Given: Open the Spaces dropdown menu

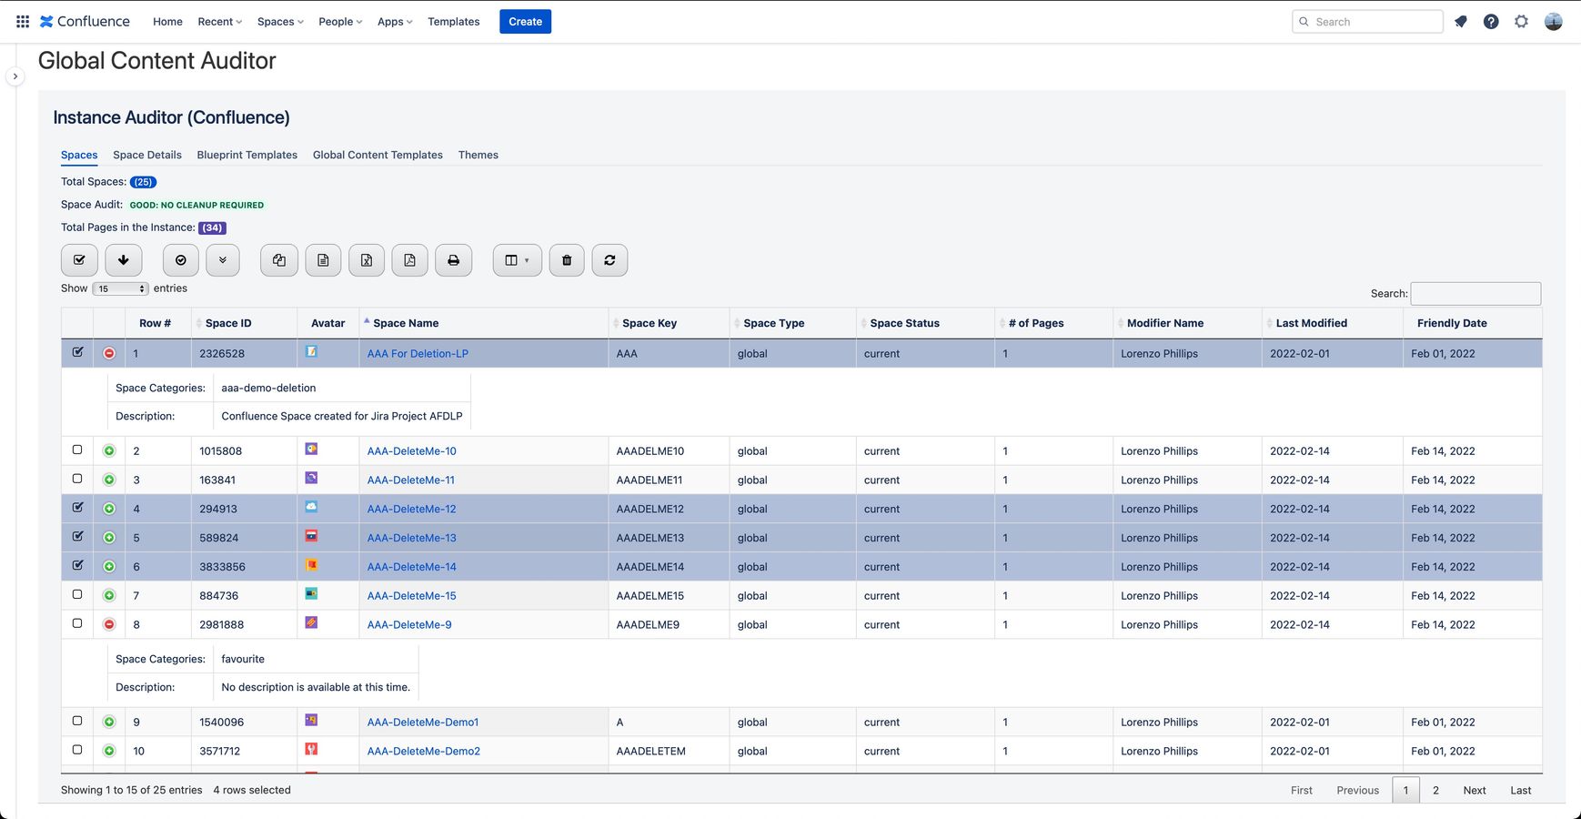Looking at the screenshot, I should (x=280, y=22).
